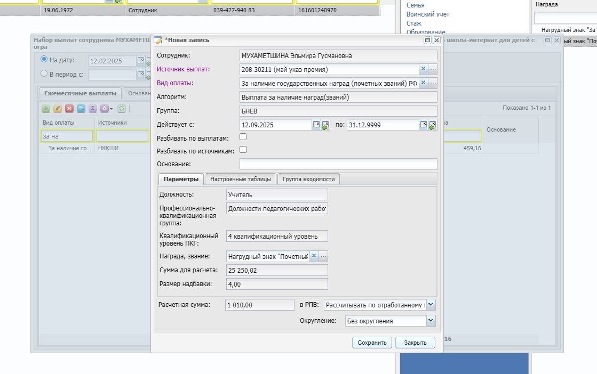Clear the Источник выплат field value
Viewport: 597px width, 374px height.
(x=423, y=69)
